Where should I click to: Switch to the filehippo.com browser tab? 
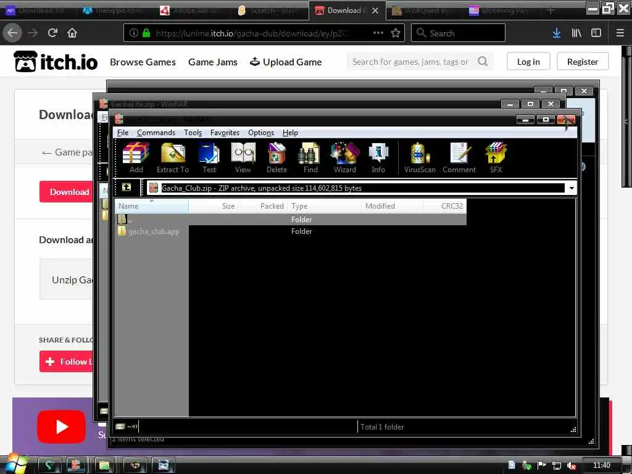point(114,10)
